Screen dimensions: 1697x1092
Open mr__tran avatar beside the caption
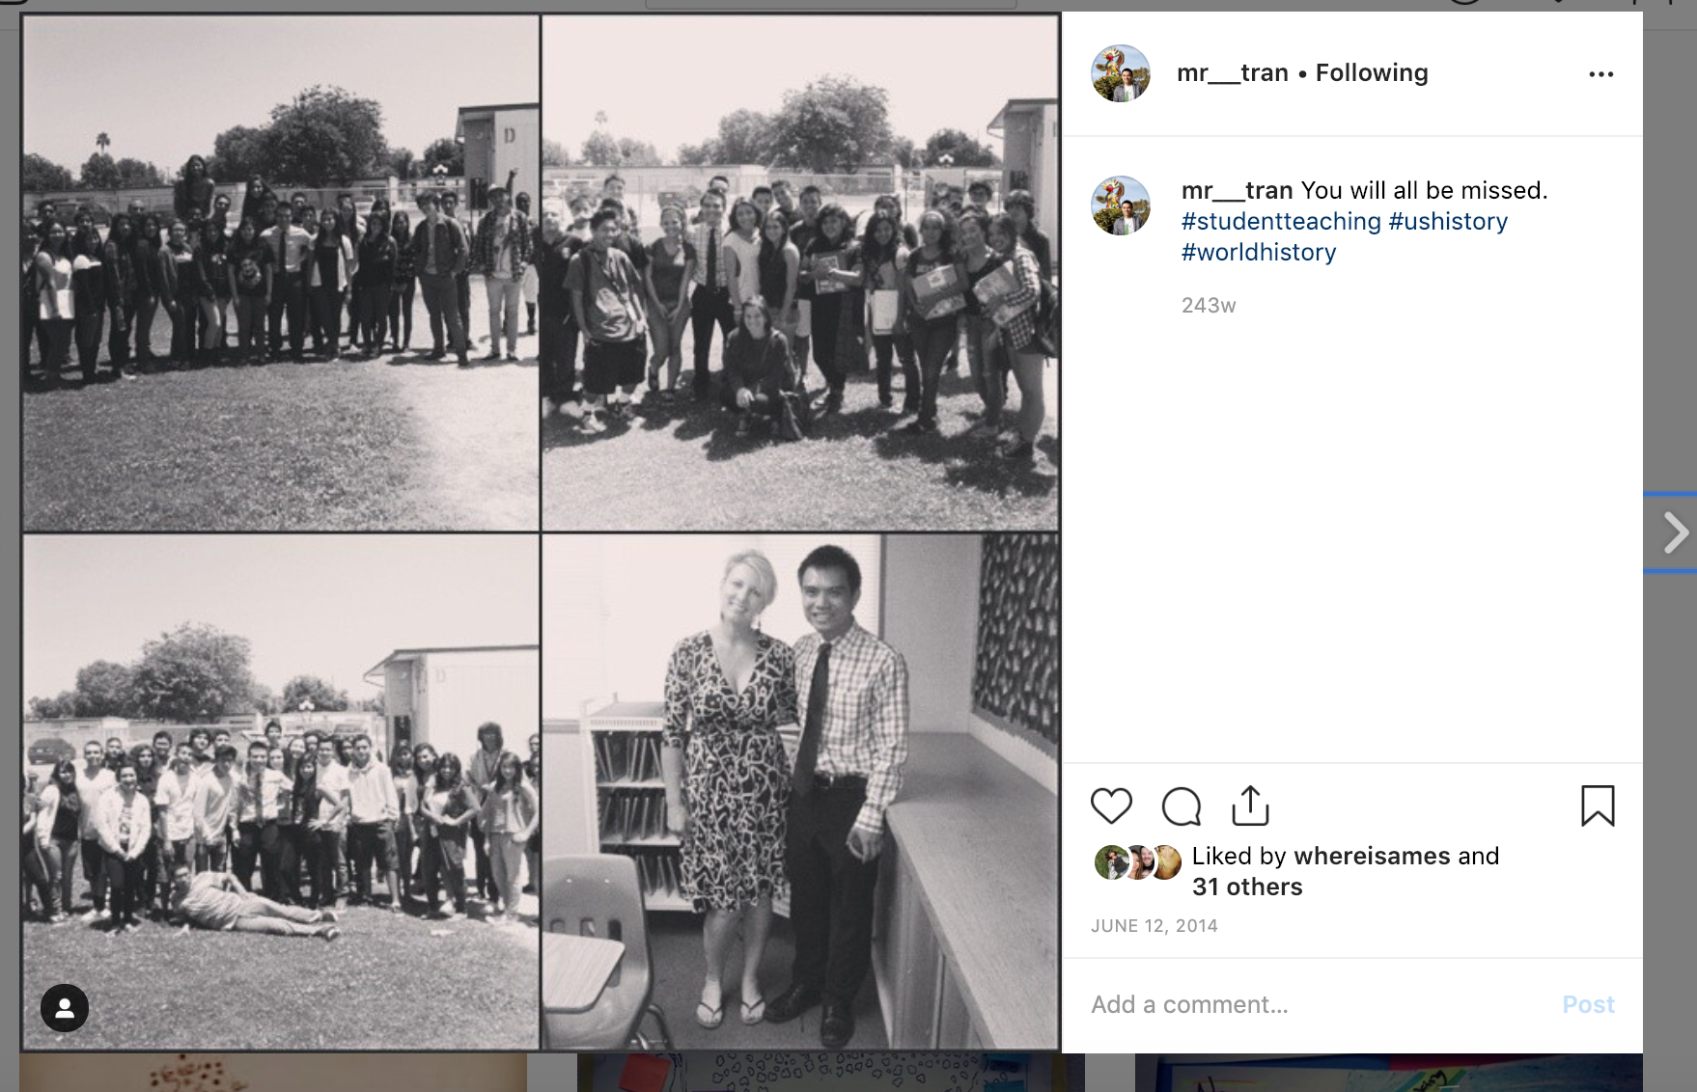[1121, 205]
